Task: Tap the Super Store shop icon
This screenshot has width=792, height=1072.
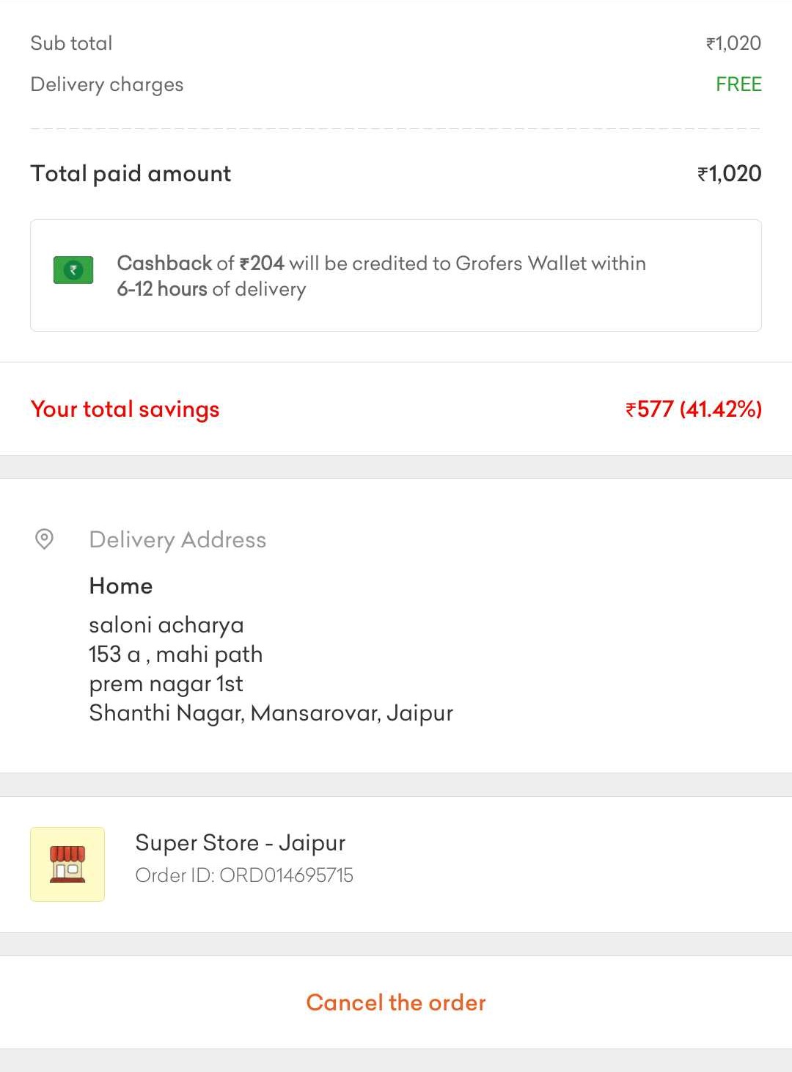Action: [67, 864]
